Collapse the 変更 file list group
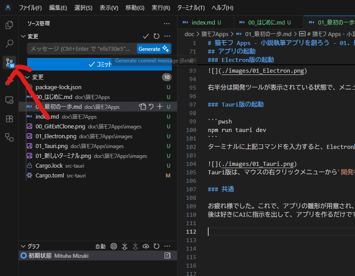Image resolution: width=355 pixels, height=276 pixels. click(28, 77)
